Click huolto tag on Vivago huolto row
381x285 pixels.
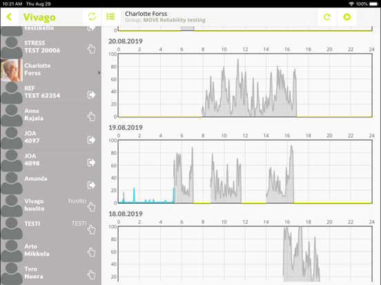77,201
